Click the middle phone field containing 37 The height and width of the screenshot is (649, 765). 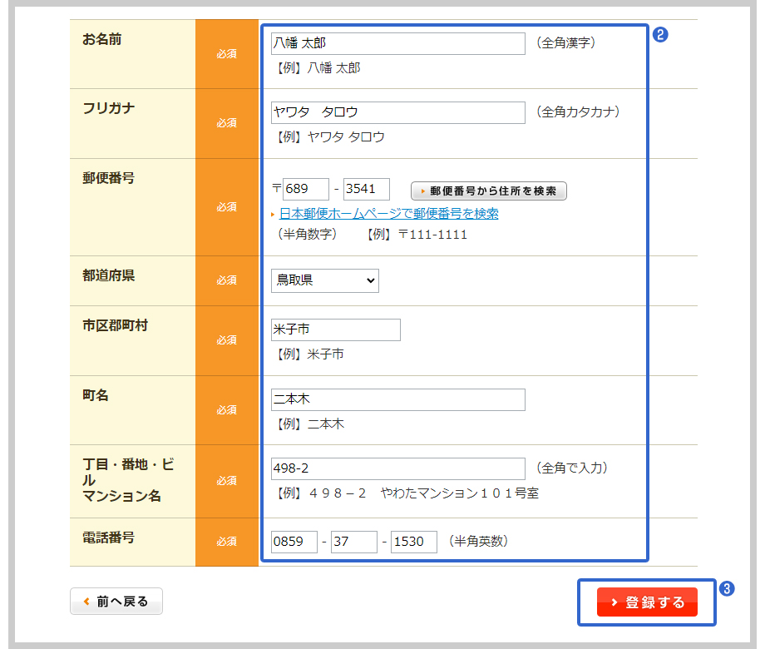[x=353, y=542]
